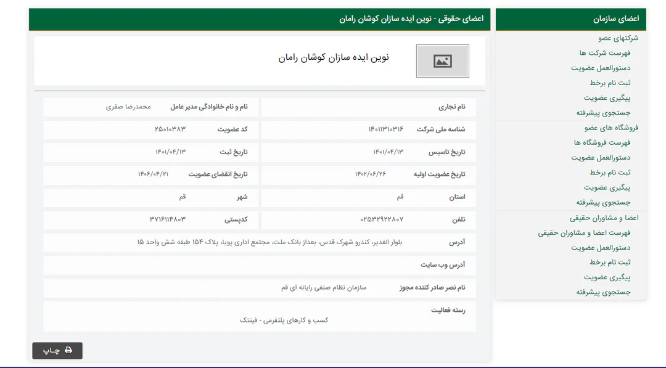The image size is (666, 368).
Task: Click the شناسه ملی شرکت label
Action: point(441,129)
